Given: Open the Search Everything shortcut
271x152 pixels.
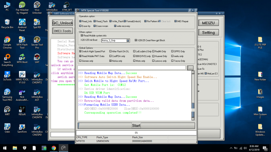Looking at the screenshot, I should click(7, 60).
